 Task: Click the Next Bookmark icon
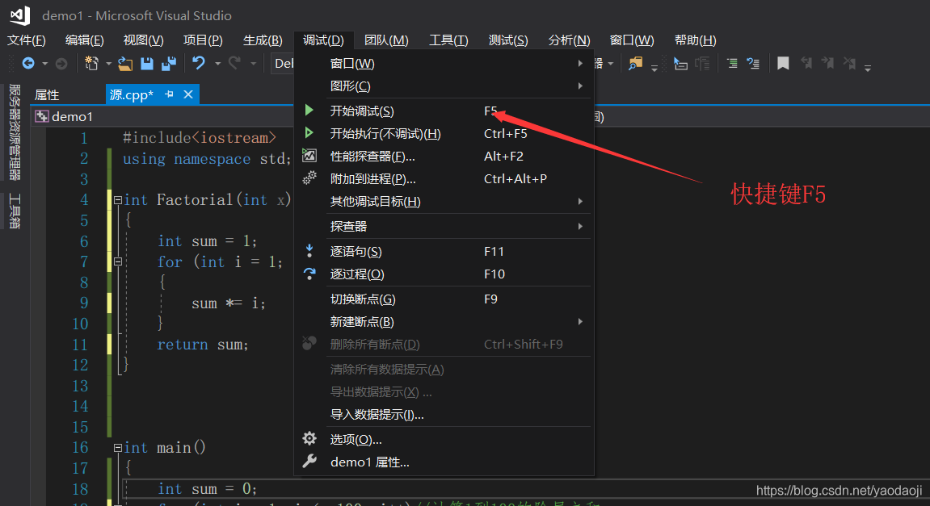[827, 64]
